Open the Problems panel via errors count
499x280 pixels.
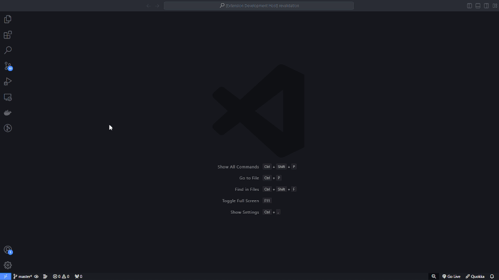point(57,276)
